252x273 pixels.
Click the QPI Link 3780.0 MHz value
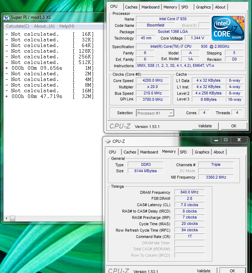pos(153,99)
